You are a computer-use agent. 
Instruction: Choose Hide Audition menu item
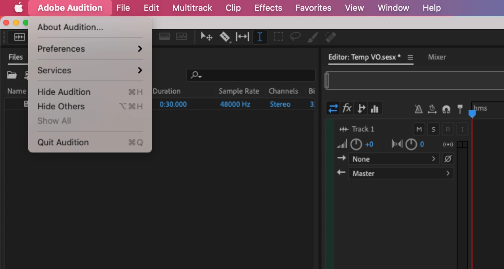(x=90, y=92)
